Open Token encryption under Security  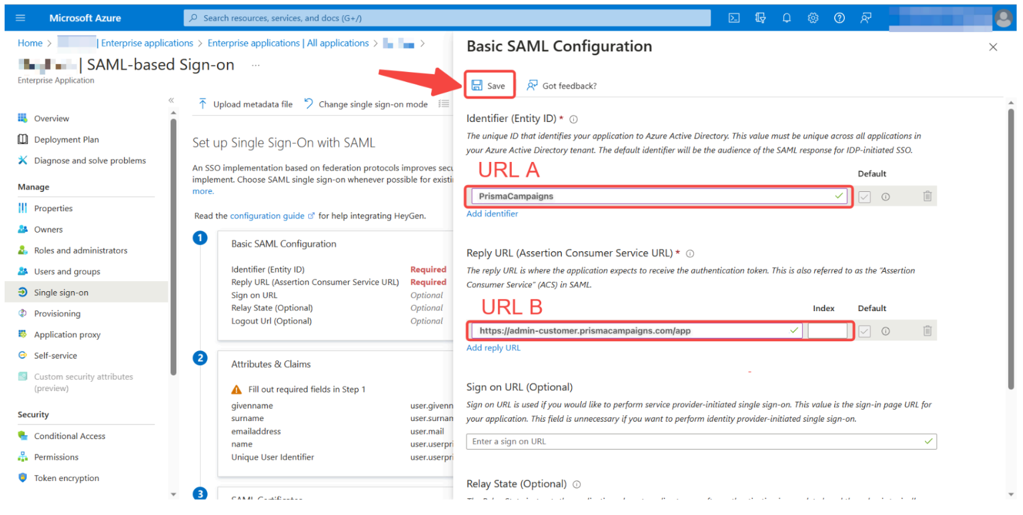coord(66,478)
